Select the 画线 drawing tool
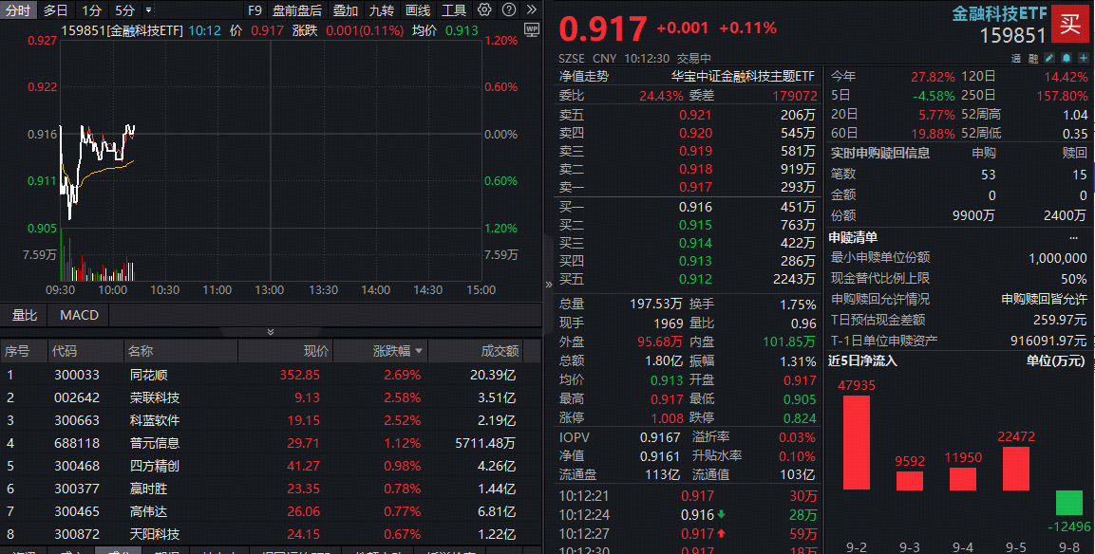The width and height of the screenshot is (1095, 554). [419, 10]
